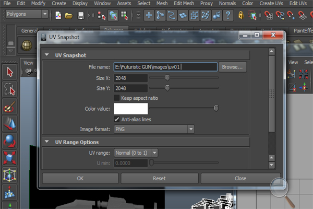Switch to the General shelf tab

point(29,31)
